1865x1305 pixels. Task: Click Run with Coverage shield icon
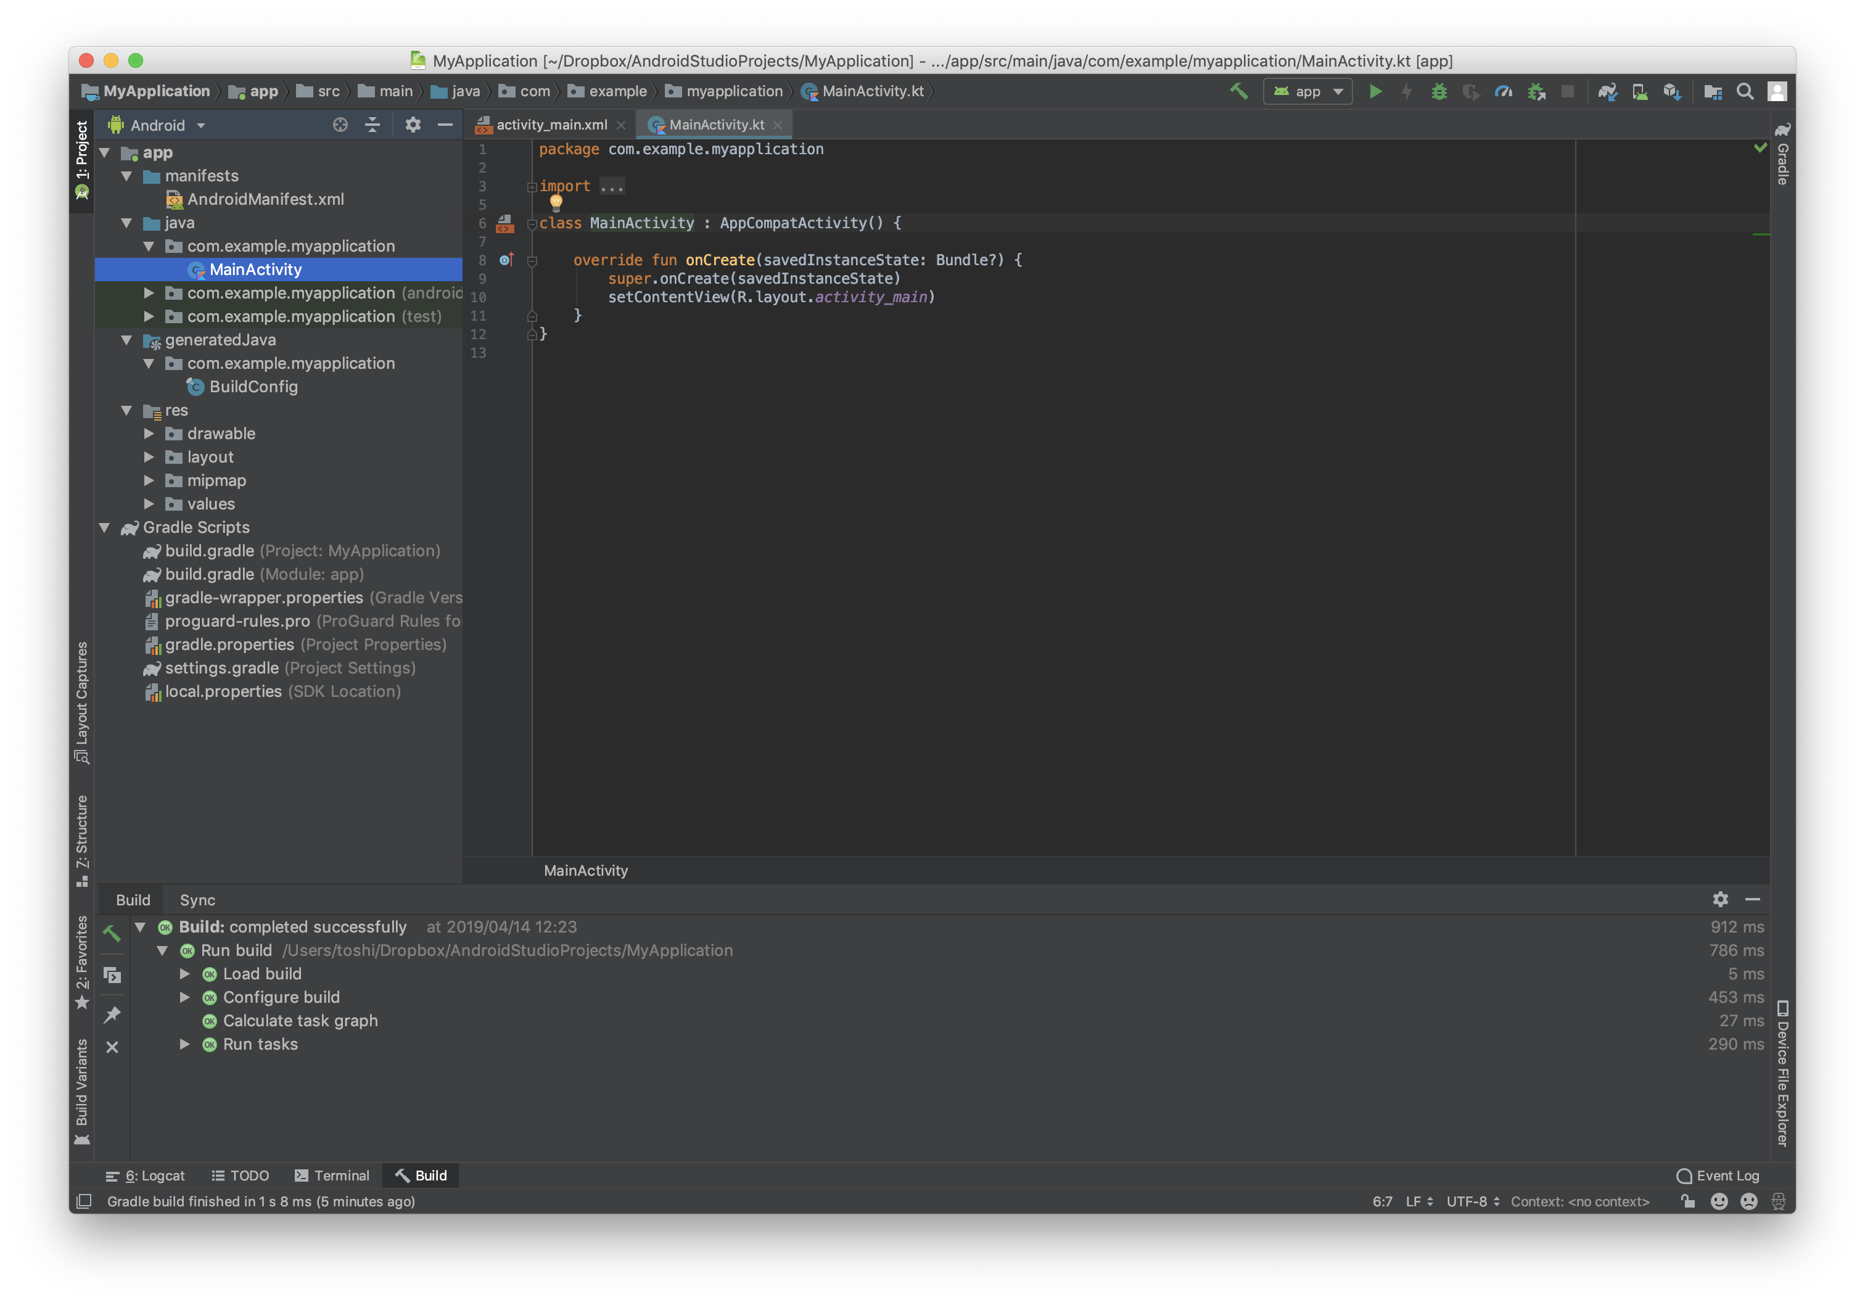pos(1471,91)
